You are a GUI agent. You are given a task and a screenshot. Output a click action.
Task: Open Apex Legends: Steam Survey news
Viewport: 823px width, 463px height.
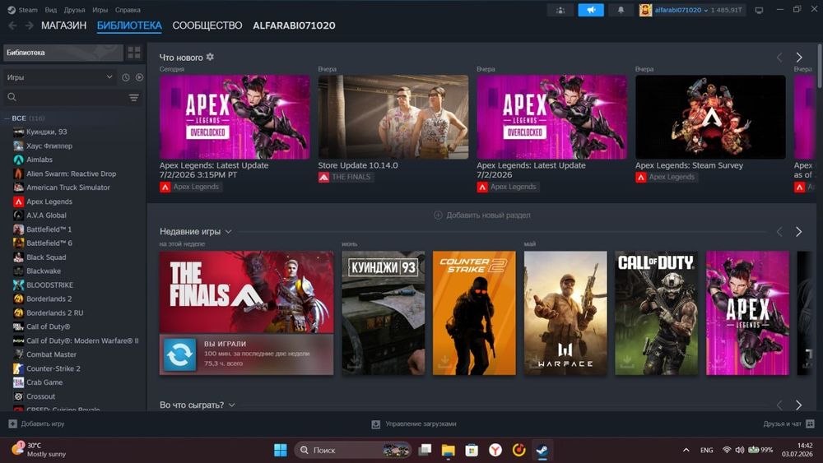coord(710,117)
